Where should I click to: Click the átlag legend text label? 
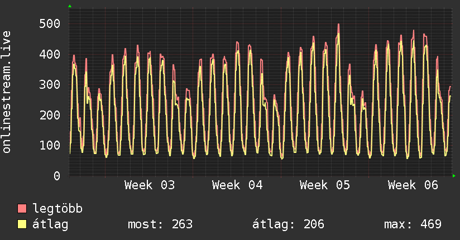(50, 224)
